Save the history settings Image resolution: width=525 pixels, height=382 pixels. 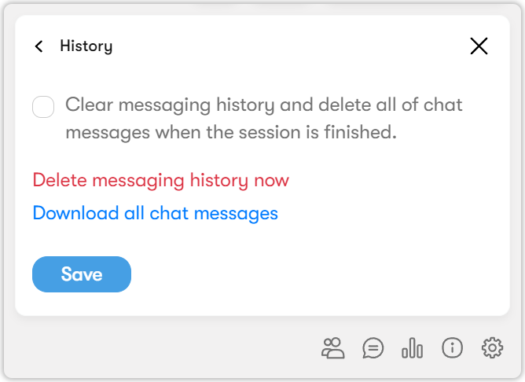82,274
